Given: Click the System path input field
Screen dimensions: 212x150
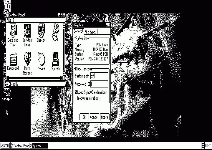Looking at the screenshot, I should coord(99,76).
